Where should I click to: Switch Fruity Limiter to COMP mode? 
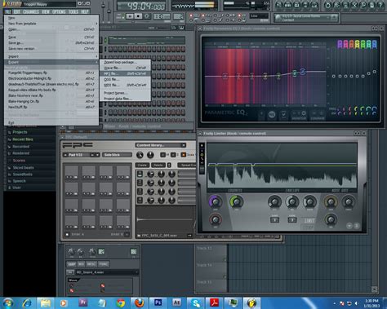[x=309, y=227]
